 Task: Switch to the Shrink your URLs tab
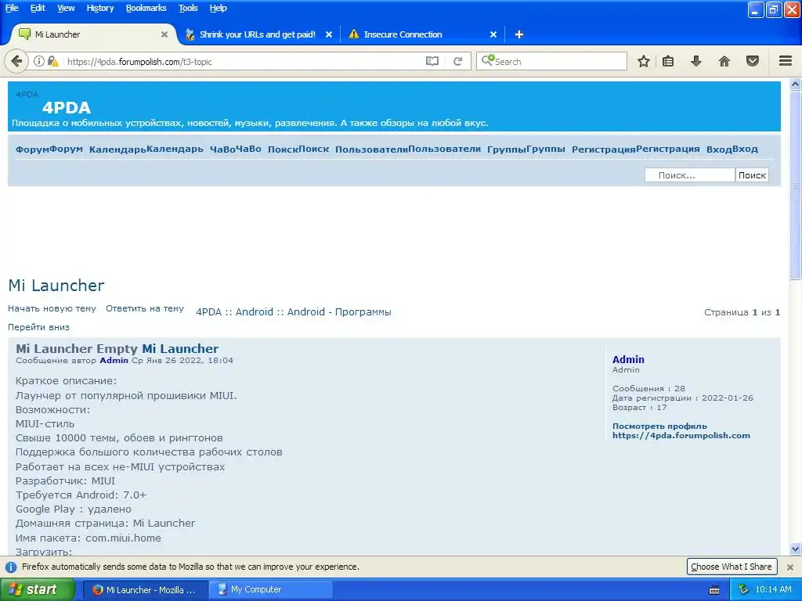[x=257, y=34]
